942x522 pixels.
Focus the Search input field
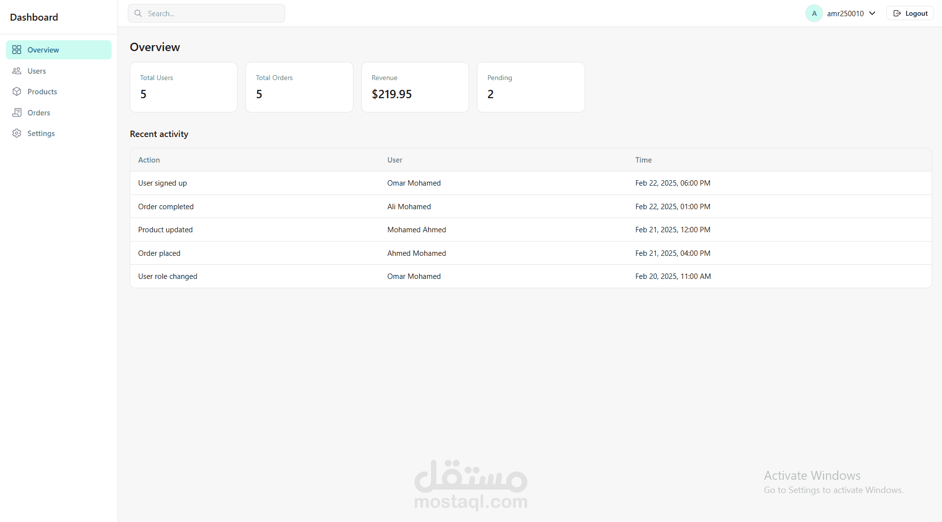click(x=206, y=13)
